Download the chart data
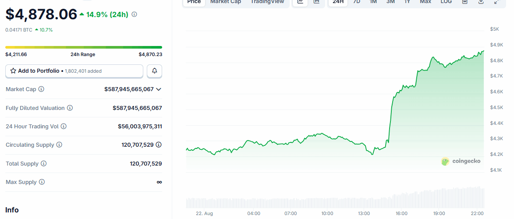The image size is (514, 219). tap(481, 2)
